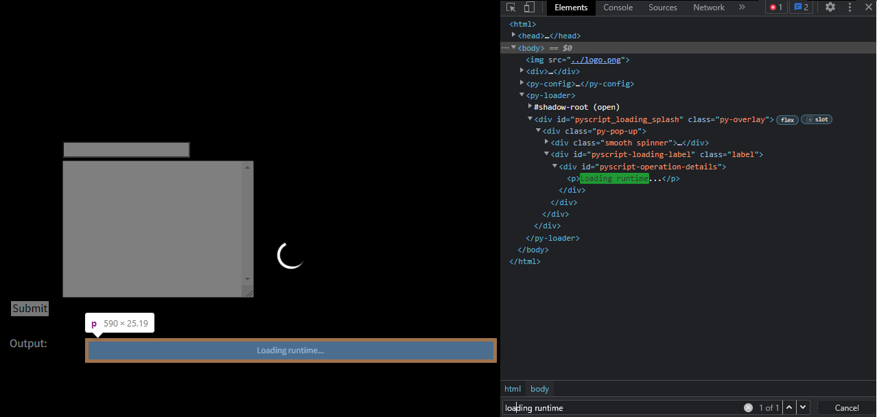Viewport: 877px width, 417px height.
Task: Expand the py-config node
Action: [522, 83]
